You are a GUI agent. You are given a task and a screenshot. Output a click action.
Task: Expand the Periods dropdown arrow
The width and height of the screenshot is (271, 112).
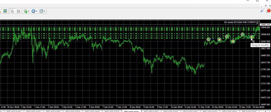(x=36, y=11)
